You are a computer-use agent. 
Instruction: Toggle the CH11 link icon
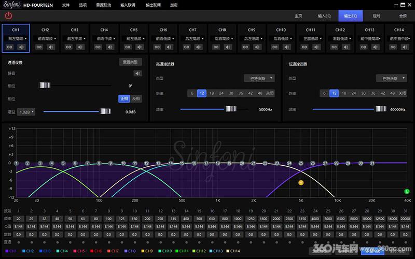(x=305, y=47)
